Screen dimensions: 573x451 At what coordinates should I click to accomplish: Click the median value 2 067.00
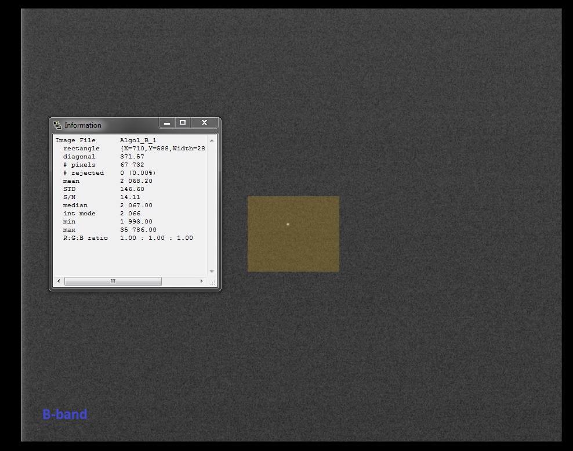click(136, 205)
